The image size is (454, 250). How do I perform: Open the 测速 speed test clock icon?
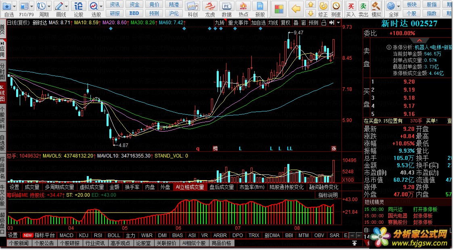coord(336,6)
